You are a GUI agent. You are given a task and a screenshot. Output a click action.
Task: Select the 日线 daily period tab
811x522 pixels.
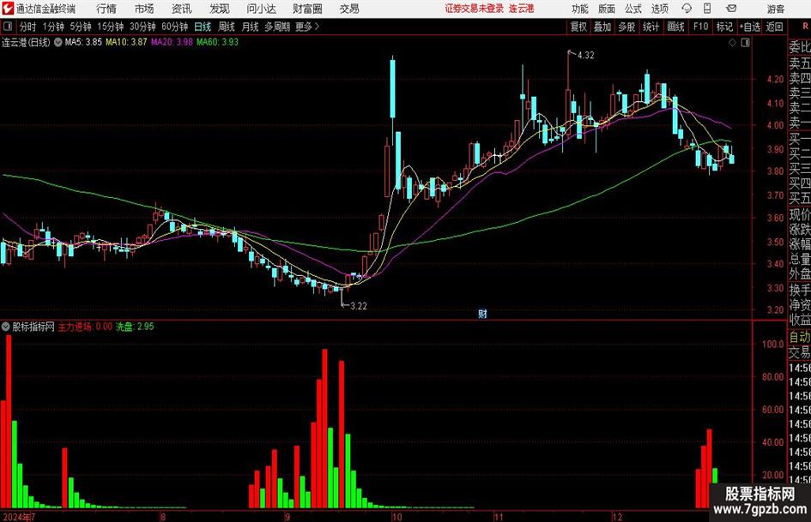tap(203, 27)
